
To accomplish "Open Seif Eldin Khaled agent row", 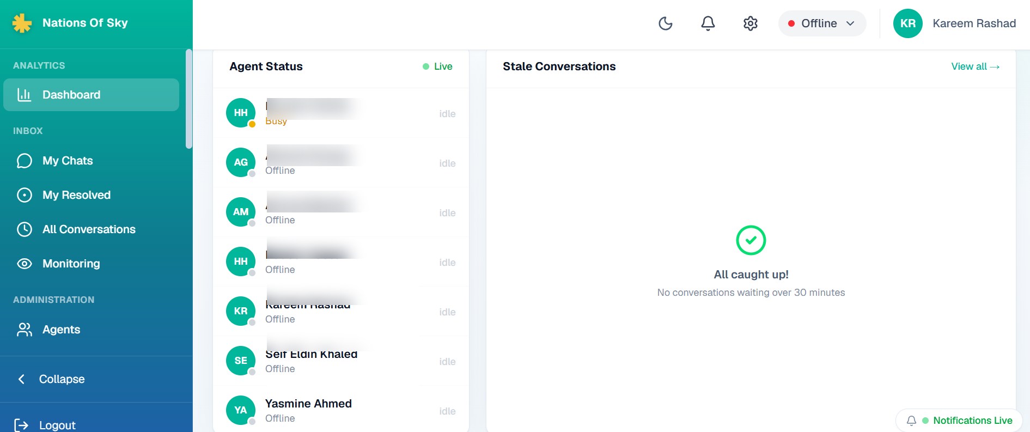I will coord(341,361).
